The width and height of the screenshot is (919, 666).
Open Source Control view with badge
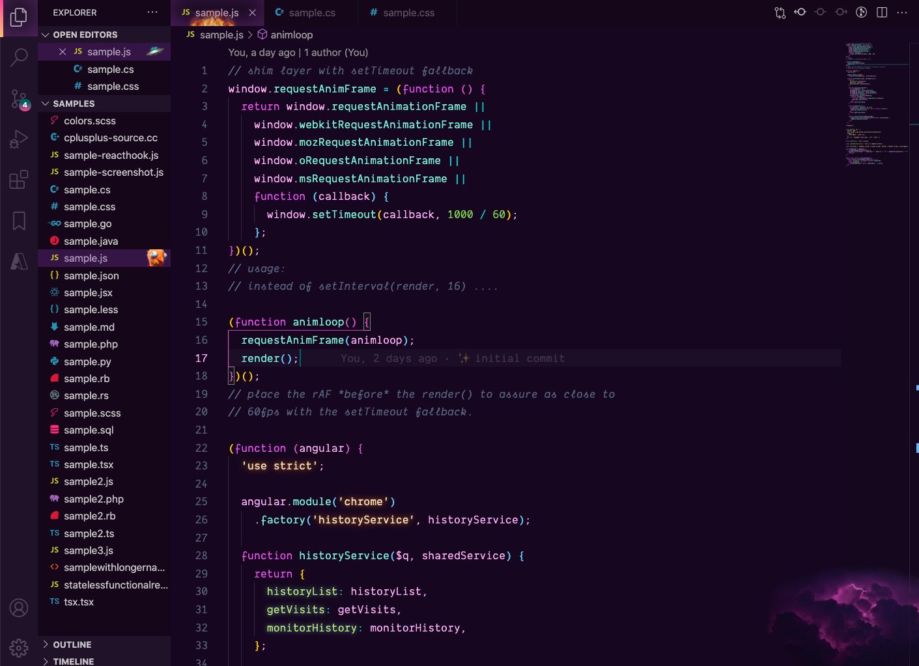pos(19,99)
